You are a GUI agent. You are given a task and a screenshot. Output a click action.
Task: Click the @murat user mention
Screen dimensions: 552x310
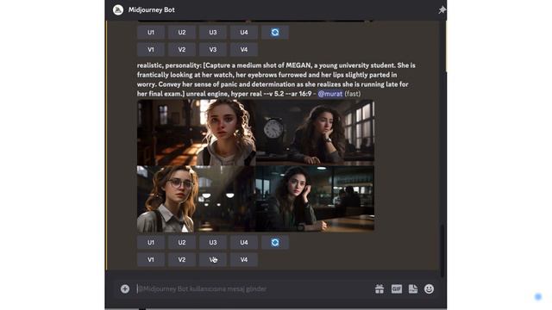pos(329,94)
